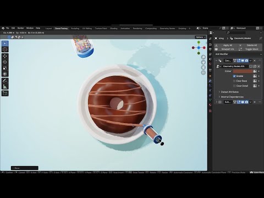The height and width of the screenshot is (198, 264).
Task: Open the Render properties tab icon
Action: tap(210, 45)
